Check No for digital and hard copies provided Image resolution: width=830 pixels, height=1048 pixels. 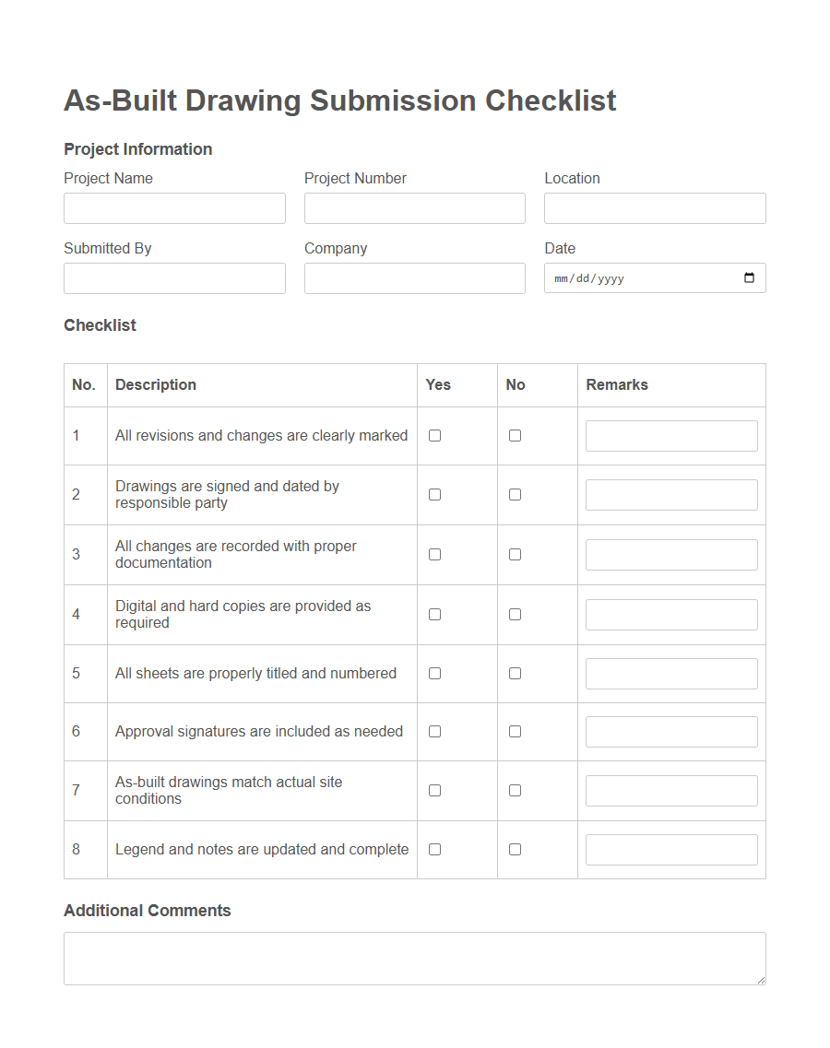coord(515,614)
